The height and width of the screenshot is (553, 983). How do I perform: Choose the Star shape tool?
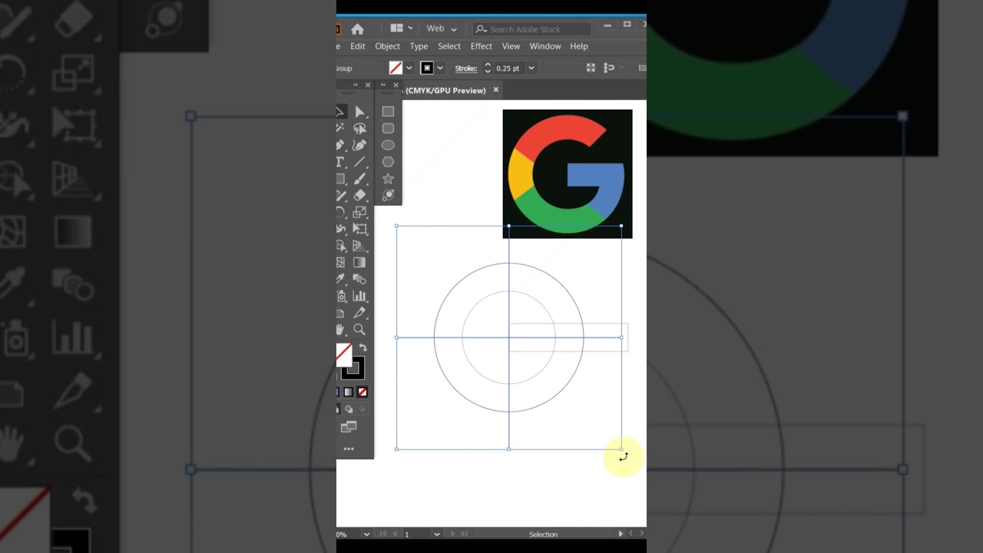(388, 179)
